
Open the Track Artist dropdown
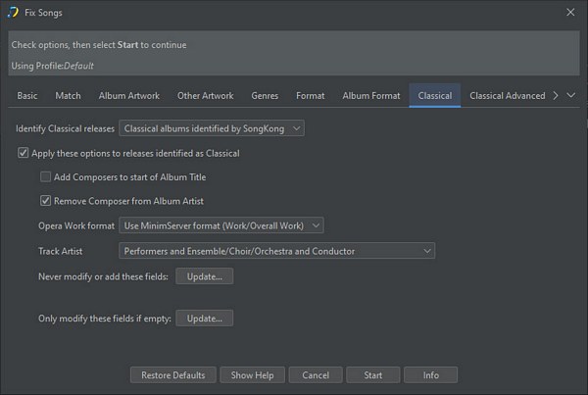click(276, 251)
